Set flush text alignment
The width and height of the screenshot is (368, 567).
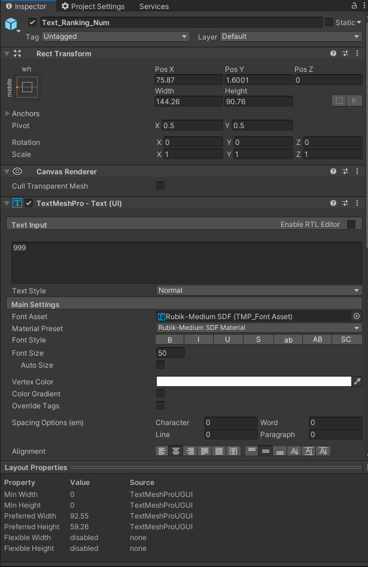219,451
